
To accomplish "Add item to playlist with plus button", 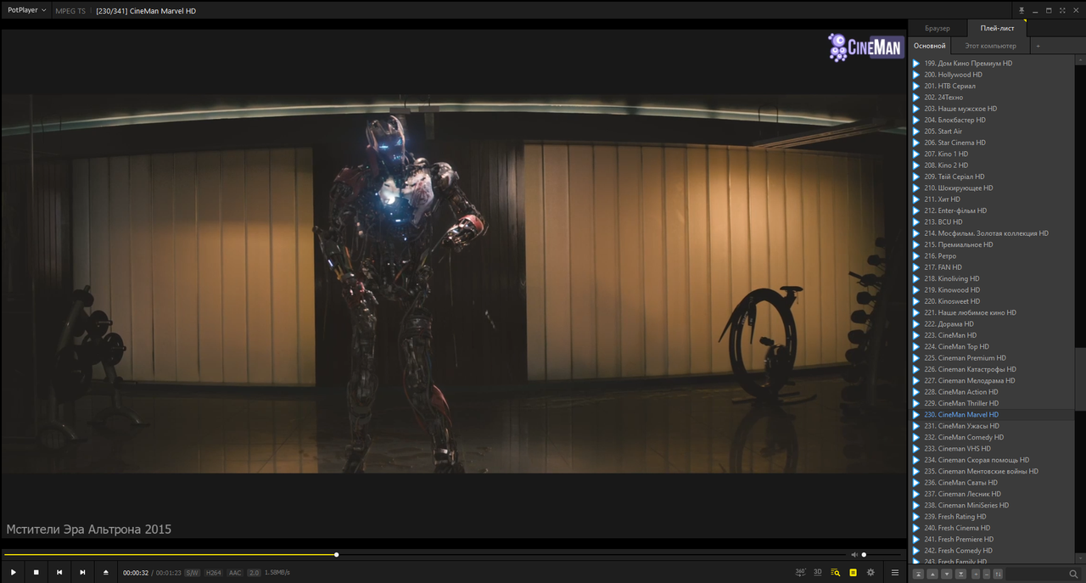I will (976, 575).
